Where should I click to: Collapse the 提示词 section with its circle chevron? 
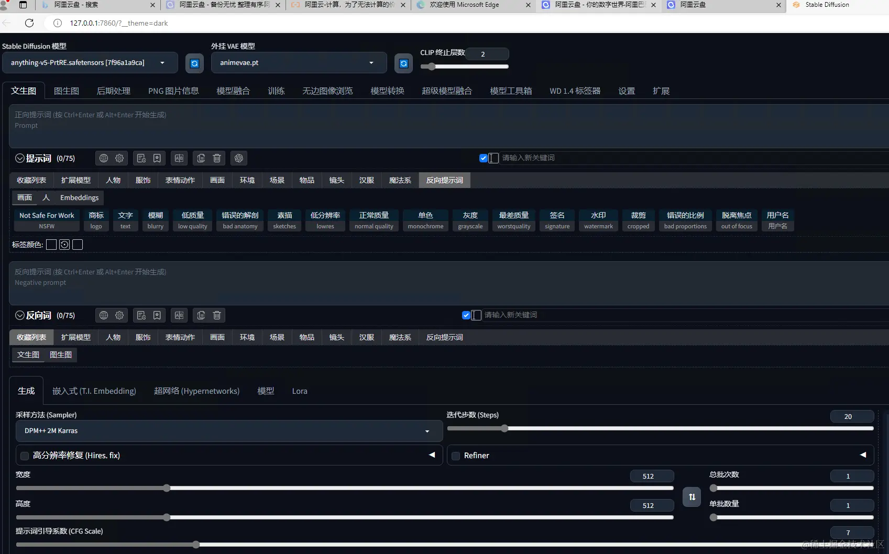click(20, 158)
